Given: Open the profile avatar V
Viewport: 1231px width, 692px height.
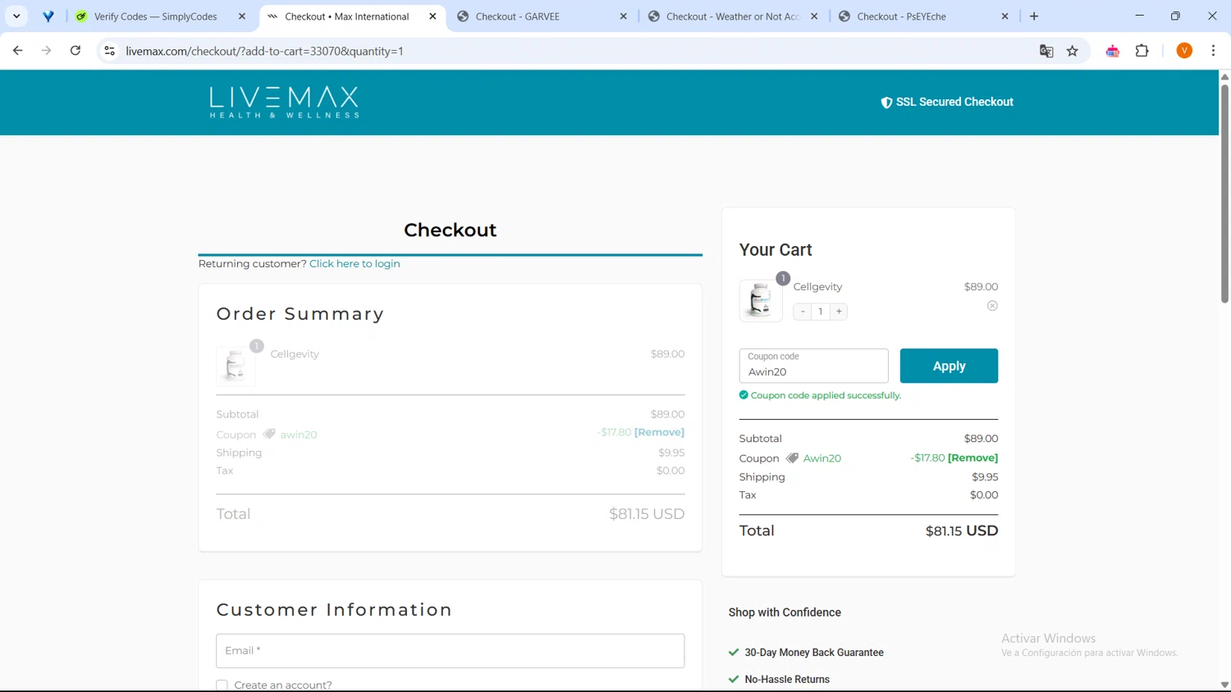Looking at the screenshot, I should (1184, 51).
